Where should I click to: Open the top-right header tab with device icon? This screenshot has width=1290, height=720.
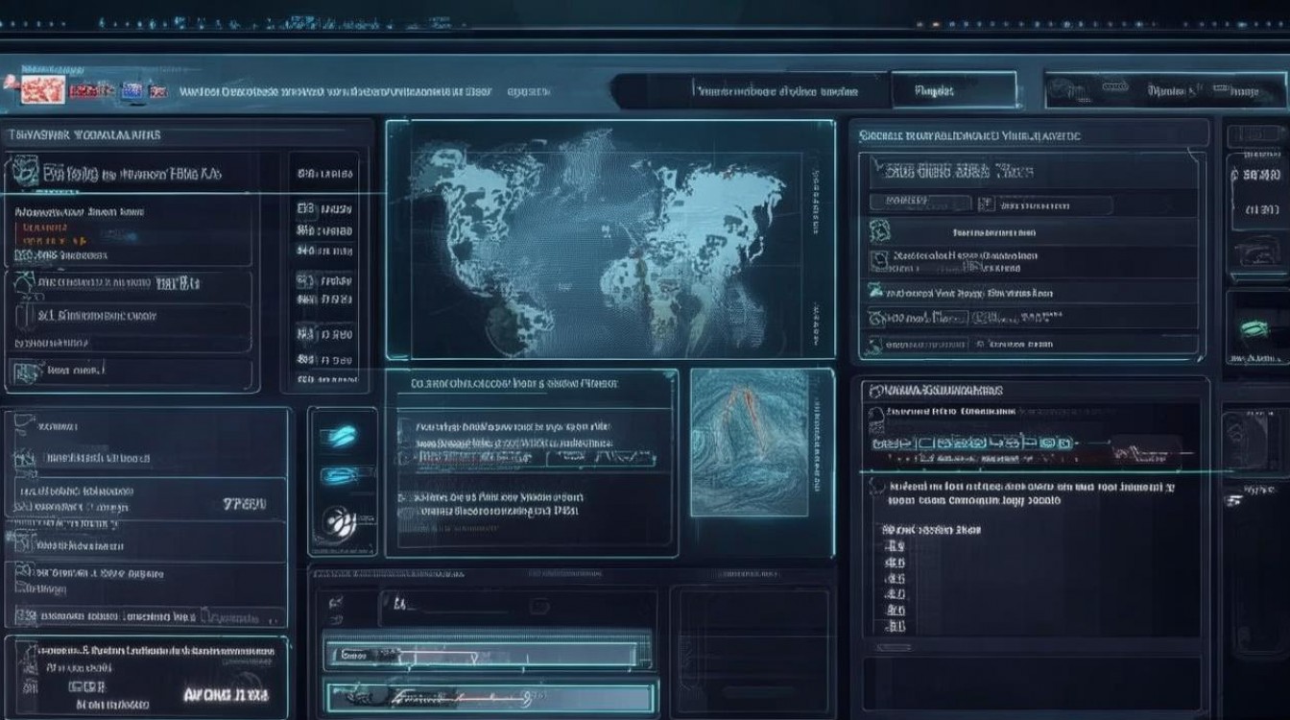point(1164,91)
